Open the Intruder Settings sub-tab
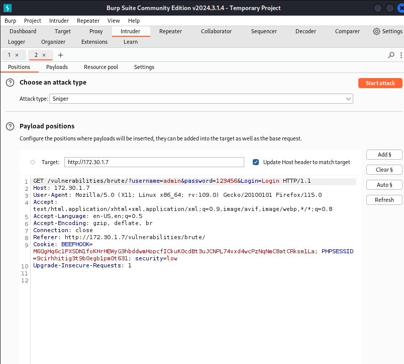Screen dimensions: 404x364 [x=144, y=67]
